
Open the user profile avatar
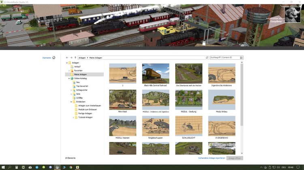pos(293,15)
